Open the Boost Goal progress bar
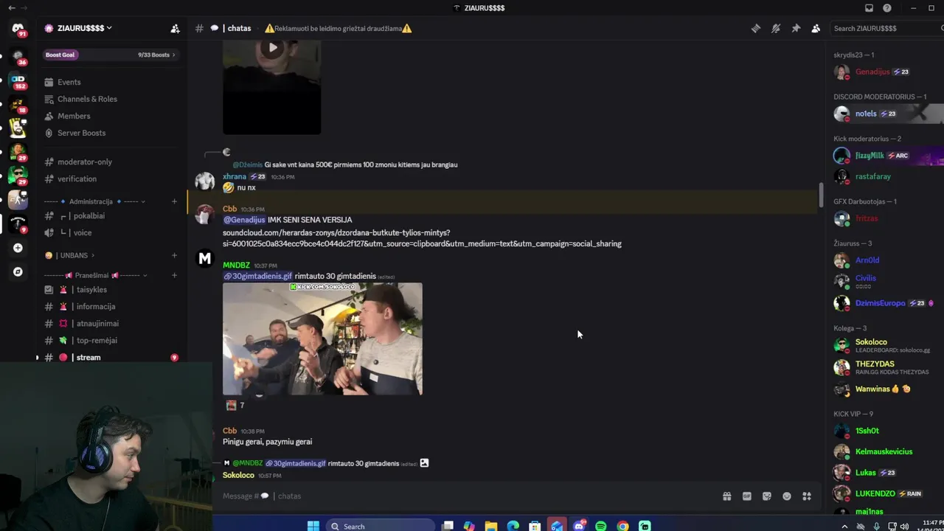This screenshot has width=944, height=531. click(x=110, y=55)
